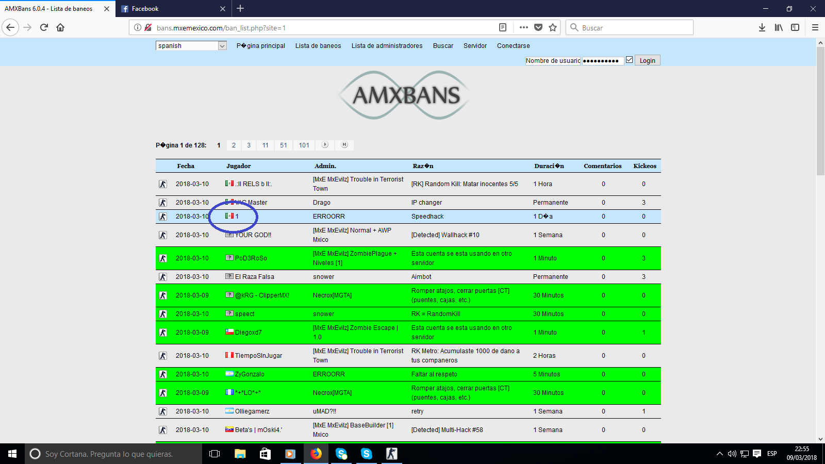Open Servidor menu item
The image size is (825, 464).
click(x=475, y=46)
